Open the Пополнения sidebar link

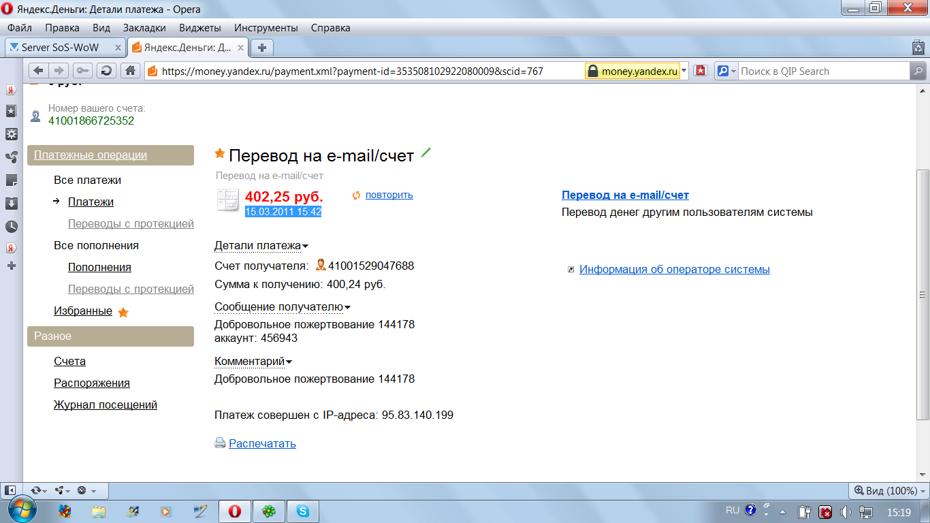(x=99, y=267)
